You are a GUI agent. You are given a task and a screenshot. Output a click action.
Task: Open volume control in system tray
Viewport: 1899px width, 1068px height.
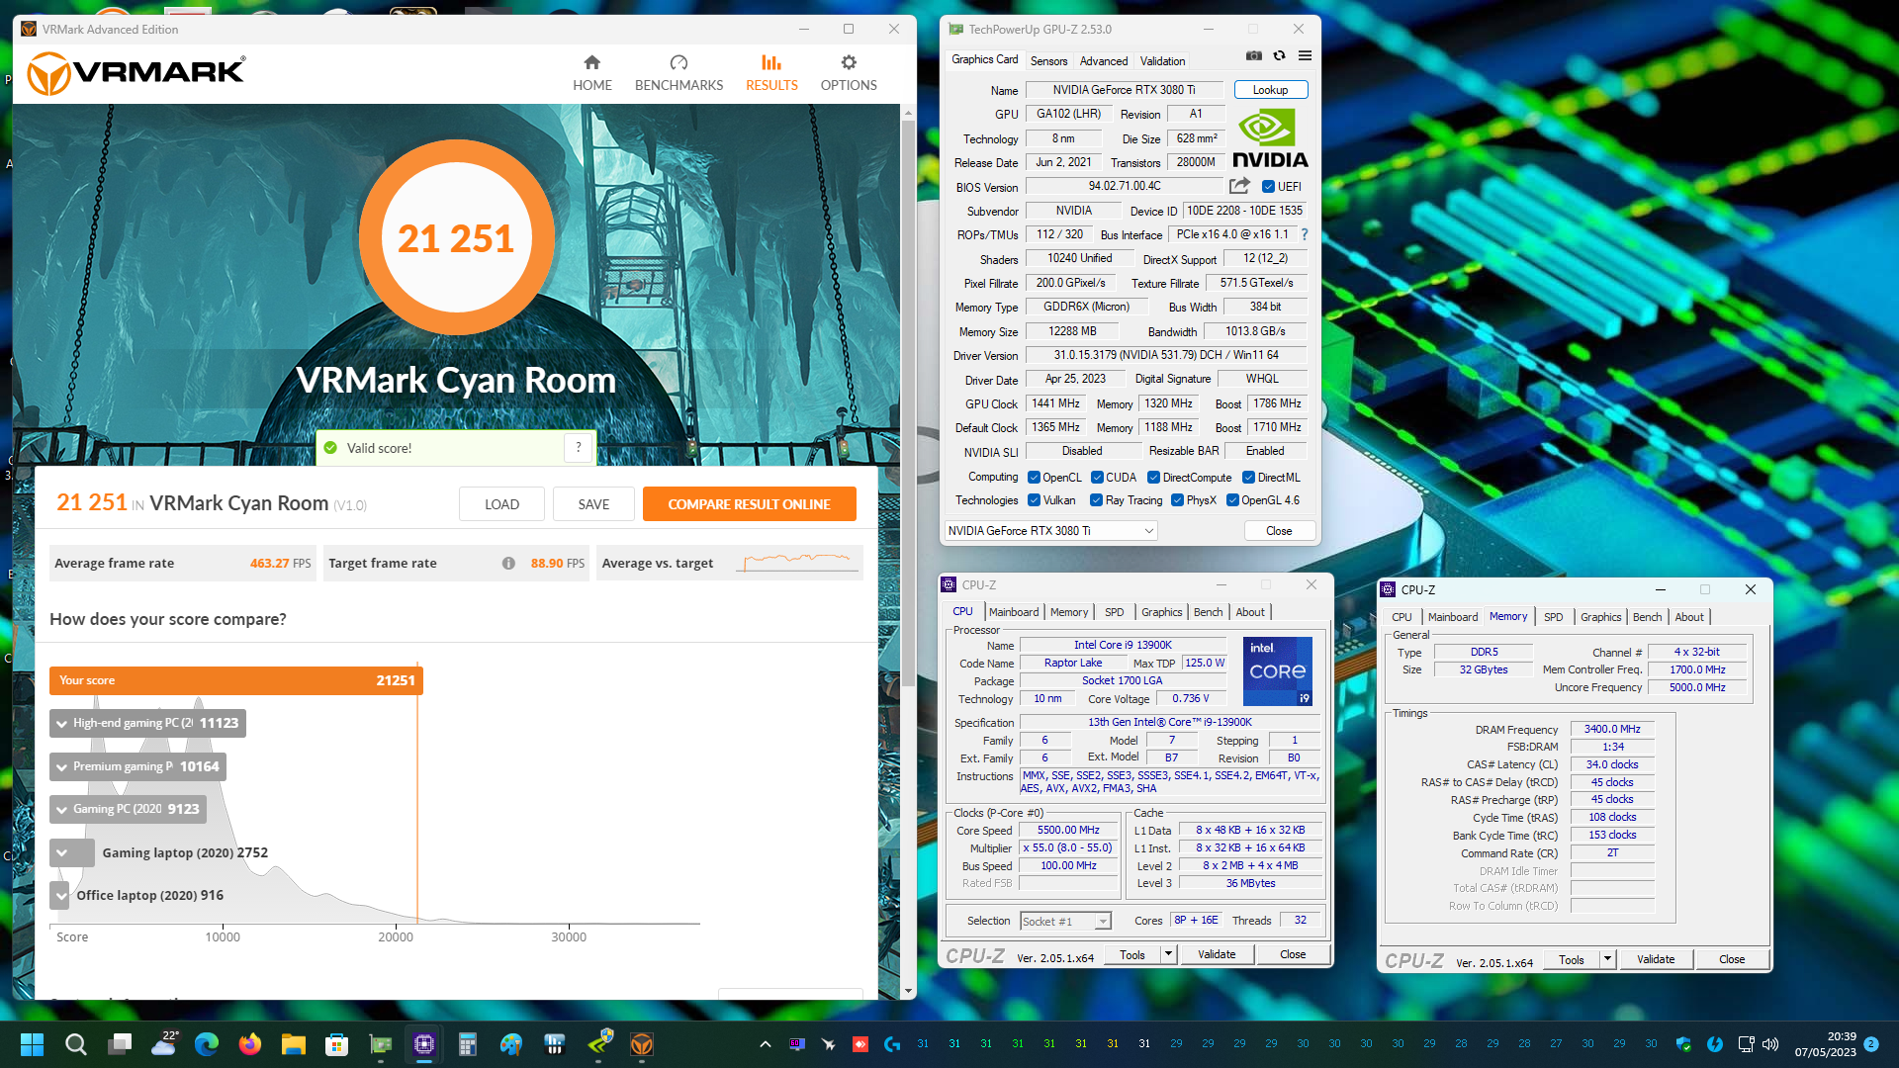pyautogui.click(x=1770, y=1044)
